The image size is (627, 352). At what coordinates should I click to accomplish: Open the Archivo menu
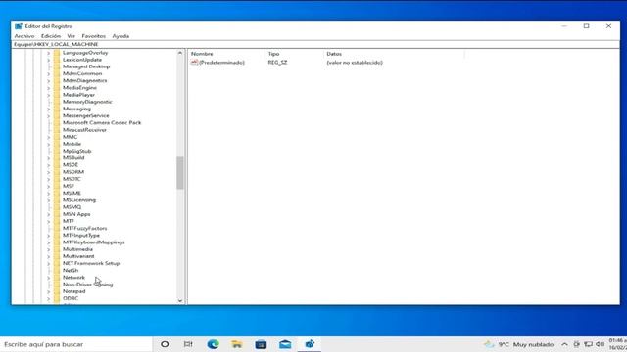pyautogui.click(x=24, y=36)
